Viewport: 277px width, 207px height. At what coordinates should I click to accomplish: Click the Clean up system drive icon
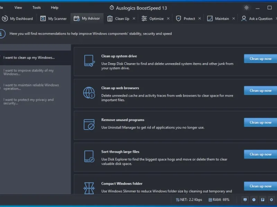coord(89,61)
